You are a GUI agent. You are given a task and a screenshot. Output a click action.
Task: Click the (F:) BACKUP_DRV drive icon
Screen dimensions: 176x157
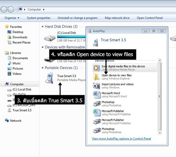pos(9,106)
